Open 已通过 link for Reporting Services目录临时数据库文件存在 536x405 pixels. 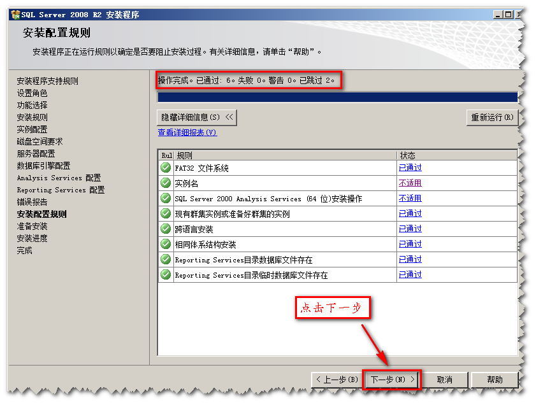tap(410, 274)
